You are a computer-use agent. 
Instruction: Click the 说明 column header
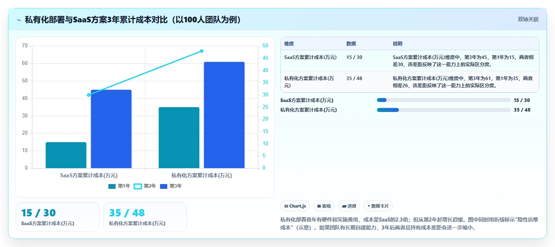coord(398,43)
